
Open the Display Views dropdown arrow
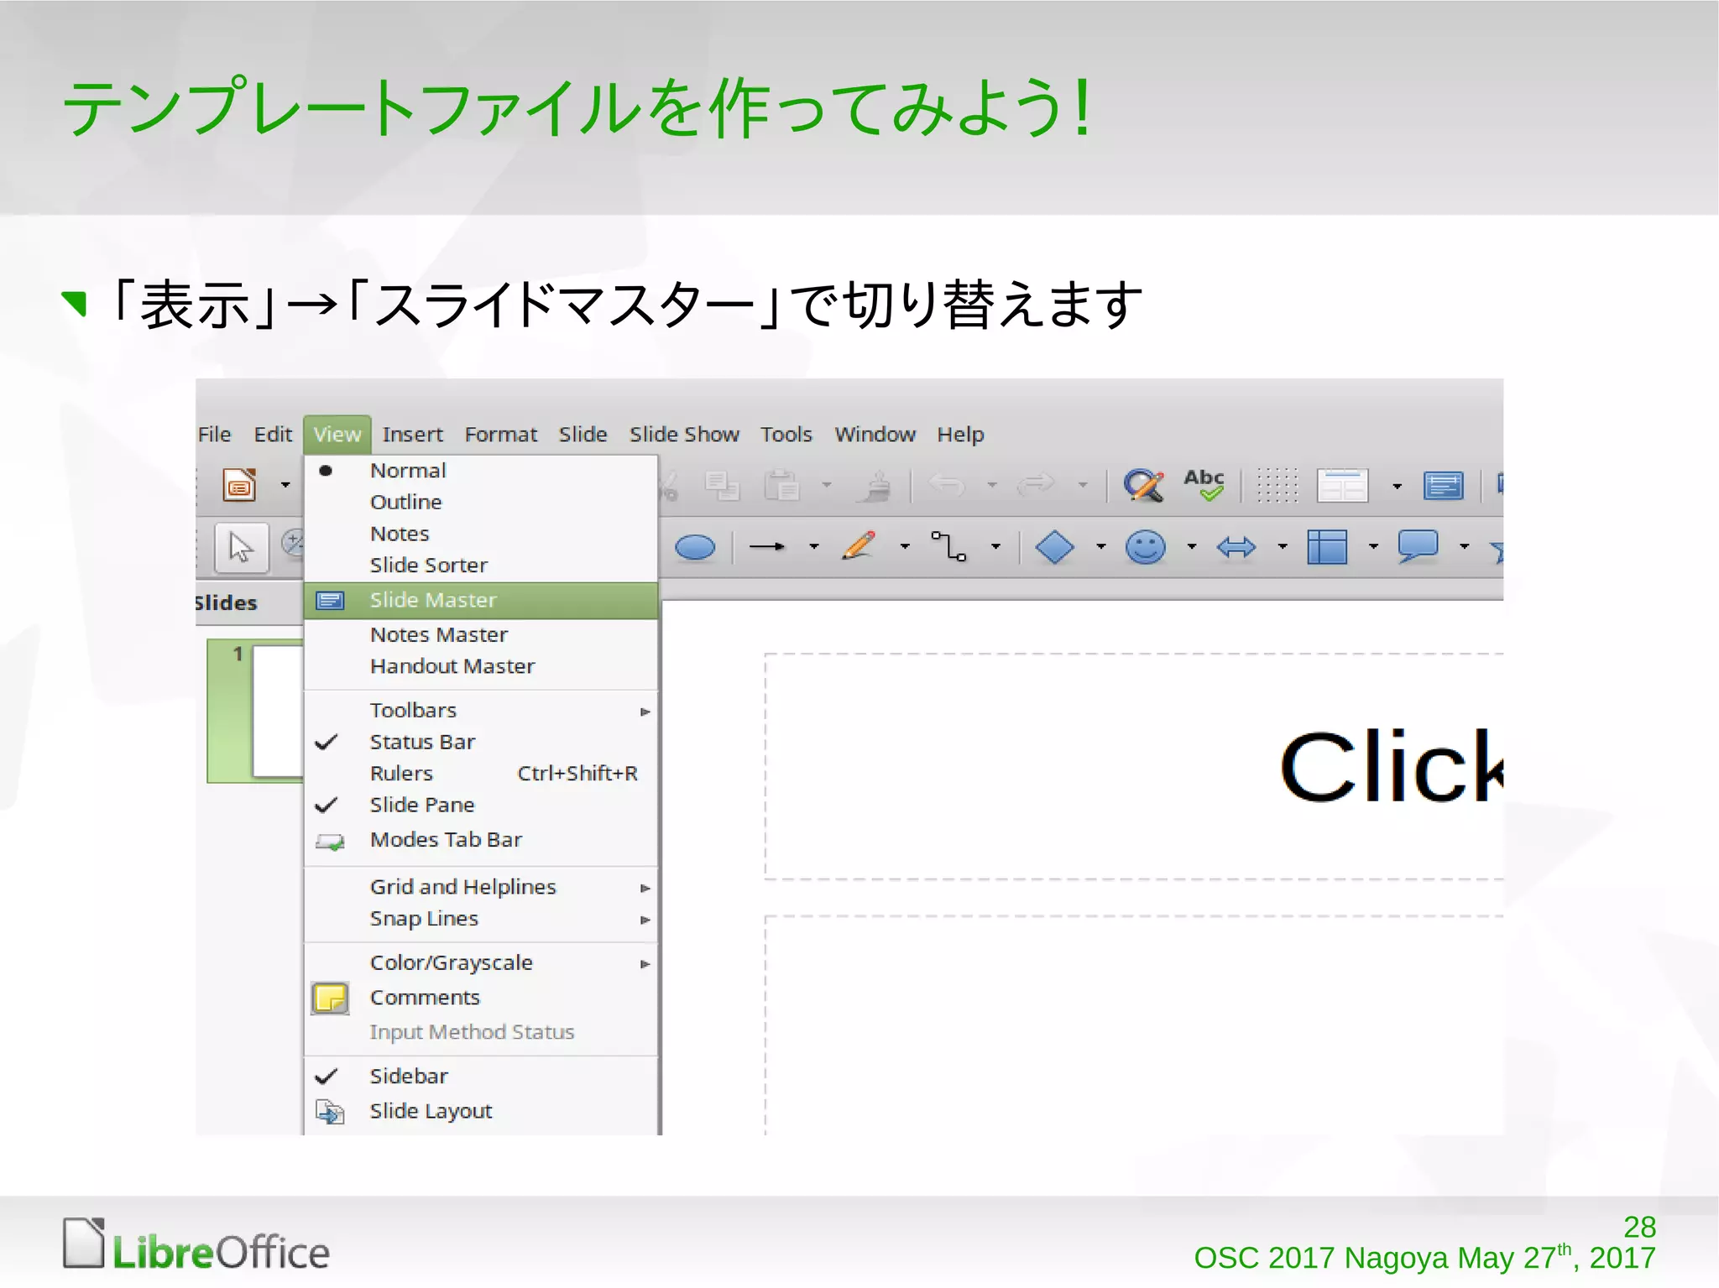[x=1398, y=486]
